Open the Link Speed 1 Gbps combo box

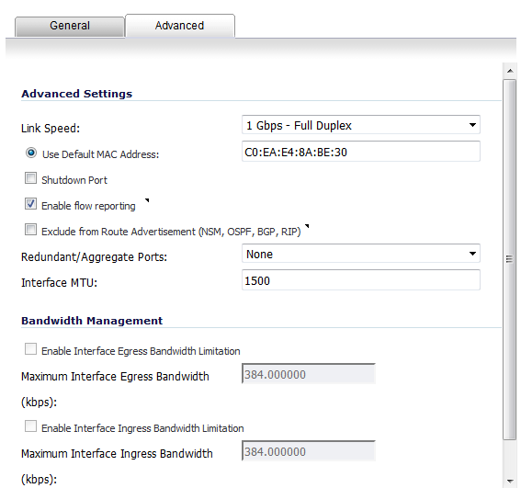click(361, 125)
